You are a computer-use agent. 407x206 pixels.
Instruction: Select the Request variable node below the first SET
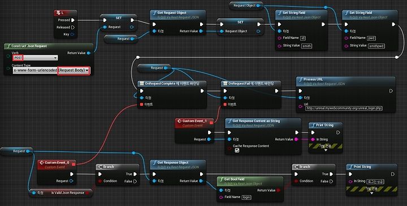121,39
